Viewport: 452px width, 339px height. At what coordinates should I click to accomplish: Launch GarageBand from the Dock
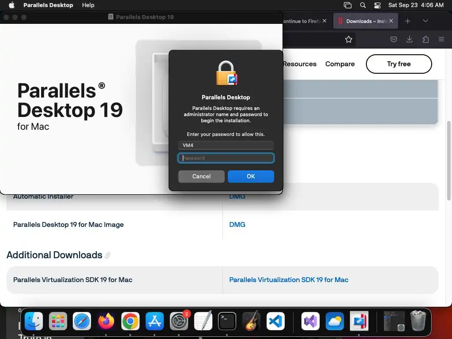click(x=251, y=321)
